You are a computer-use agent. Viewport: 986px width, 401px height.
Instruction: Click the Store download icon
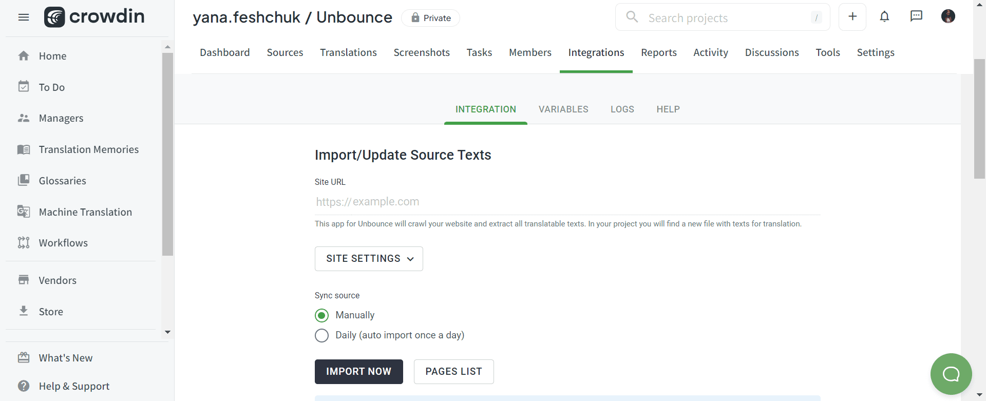(x=24, y=311)
